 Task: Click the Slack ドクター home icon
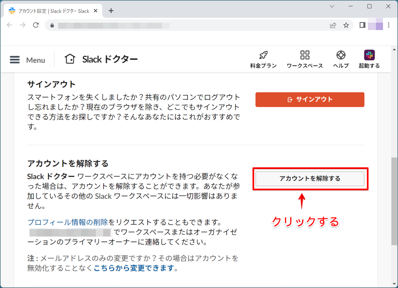pos(70,59)
